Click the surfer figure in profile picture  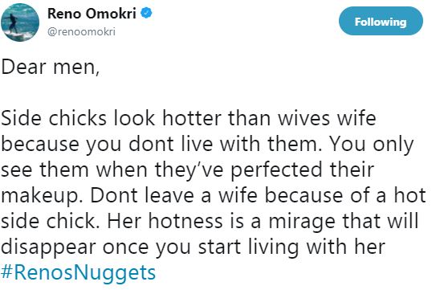tap(13, 23)
